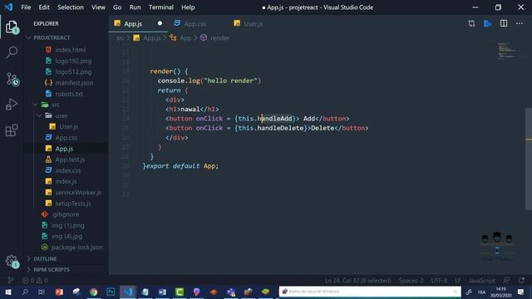532x299 pixels.
Task: Open Task View on the taskbar
Action: (x=42, y=292)
